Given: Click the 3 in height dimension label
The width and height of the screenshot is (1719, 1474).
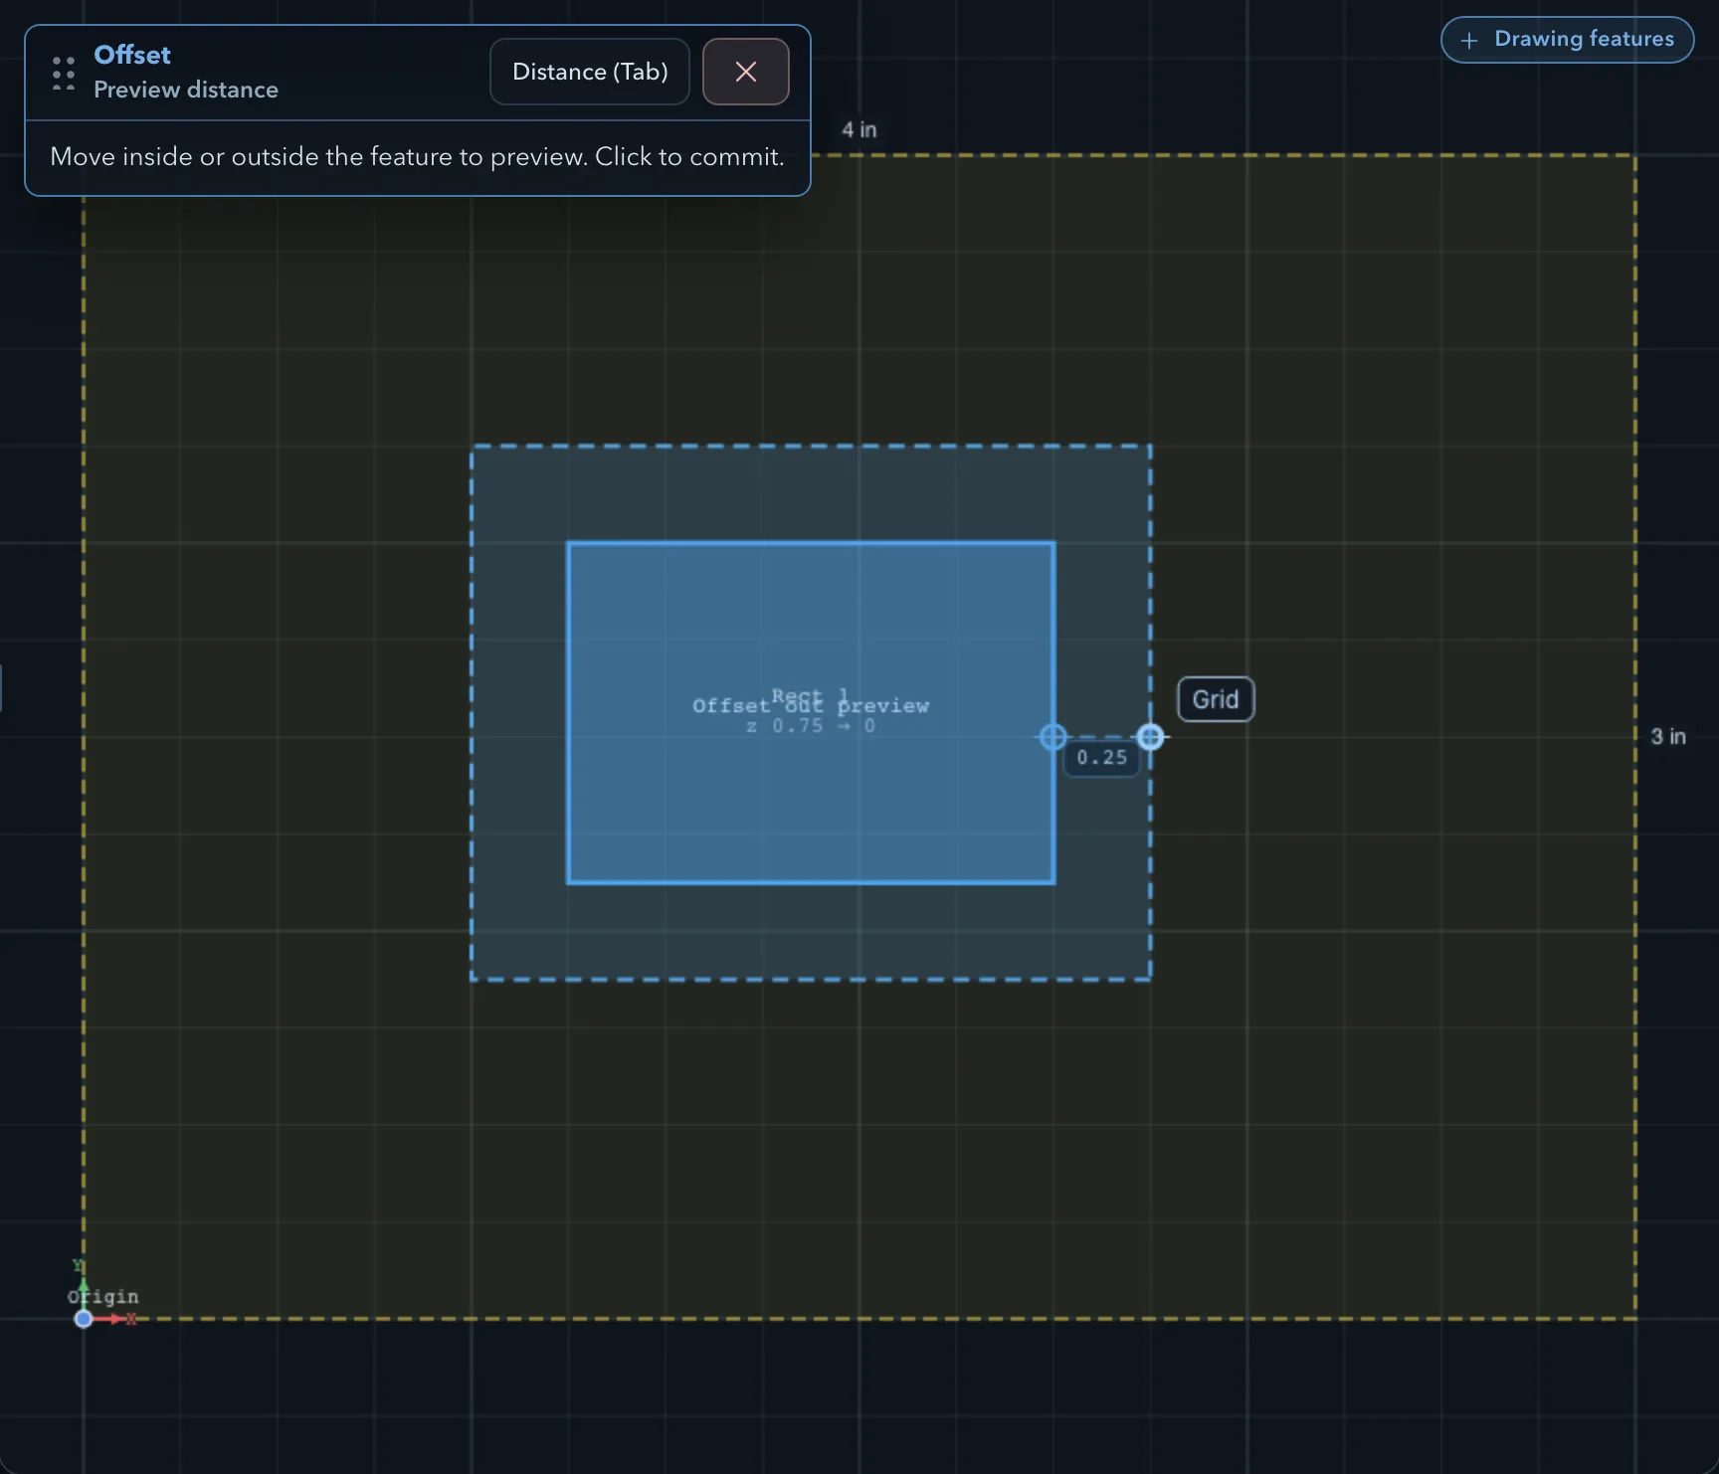Looking at the screenshot, I should pyautogui.click(x=1668, y=736).
